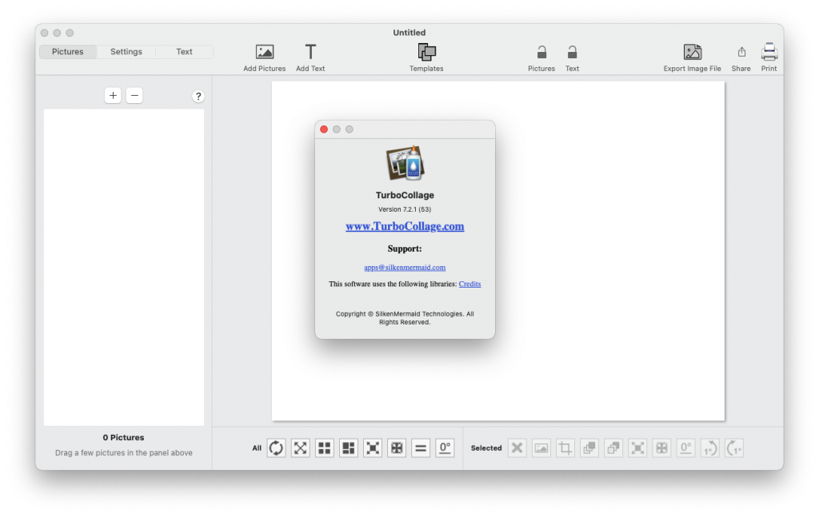Screen dimensions: 819x517
Task: Switch to the Settings tab
Action: [126, 52]
